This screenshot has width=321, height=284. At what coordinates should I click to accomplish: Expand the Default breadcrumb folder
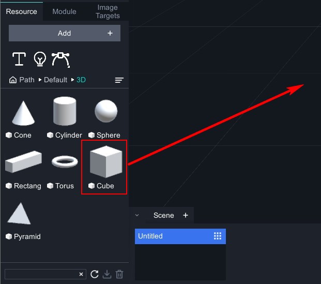click(55, 80)
